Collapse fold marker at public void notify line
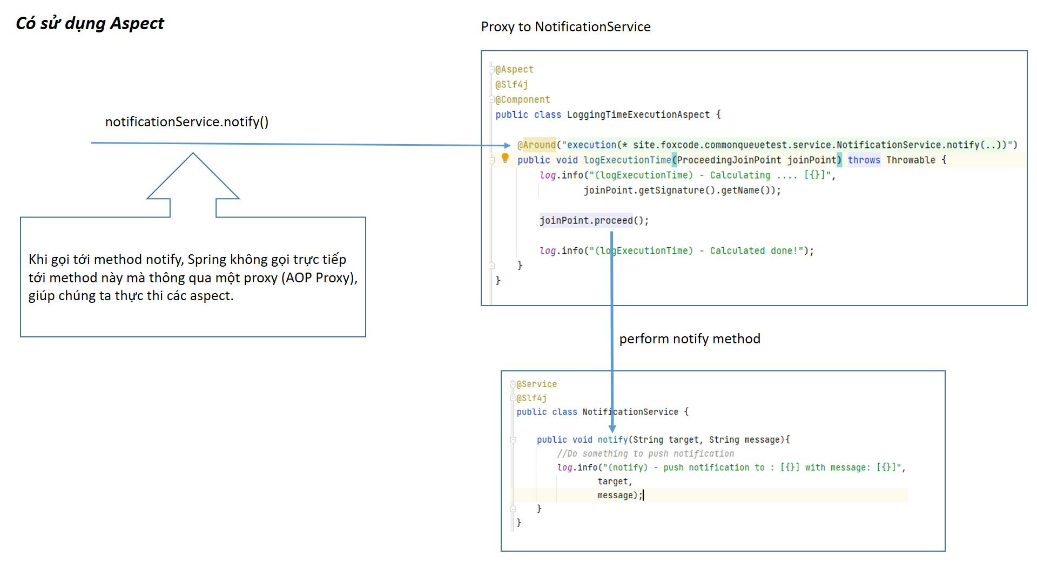 513,440
